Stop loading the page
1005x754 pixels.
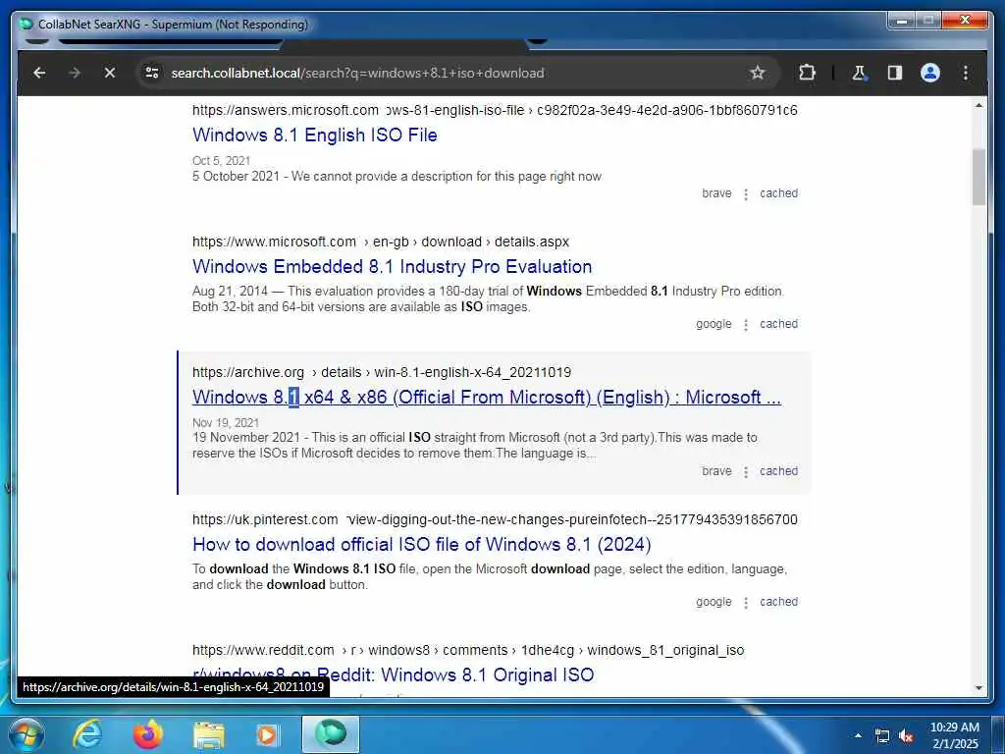coord(110,73)
